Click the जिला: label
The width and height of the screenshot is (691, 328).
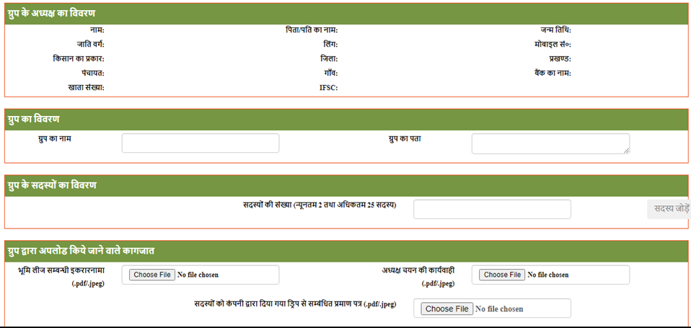point(329,58)
